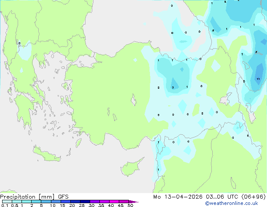Click the 'Mo 13-04-2026 03..06 UTC (06+96)' timestamp
This screenshot has width=267, height=207.
coord(209,197)
